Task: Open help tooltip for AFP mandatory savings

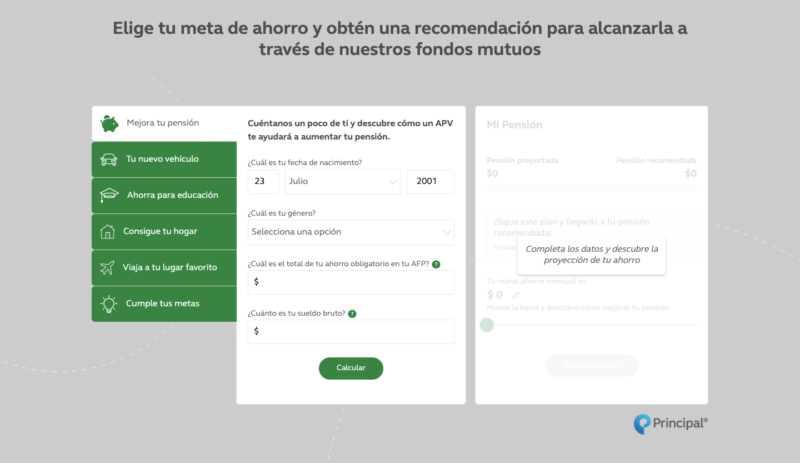Action: (x=436, y=264)
